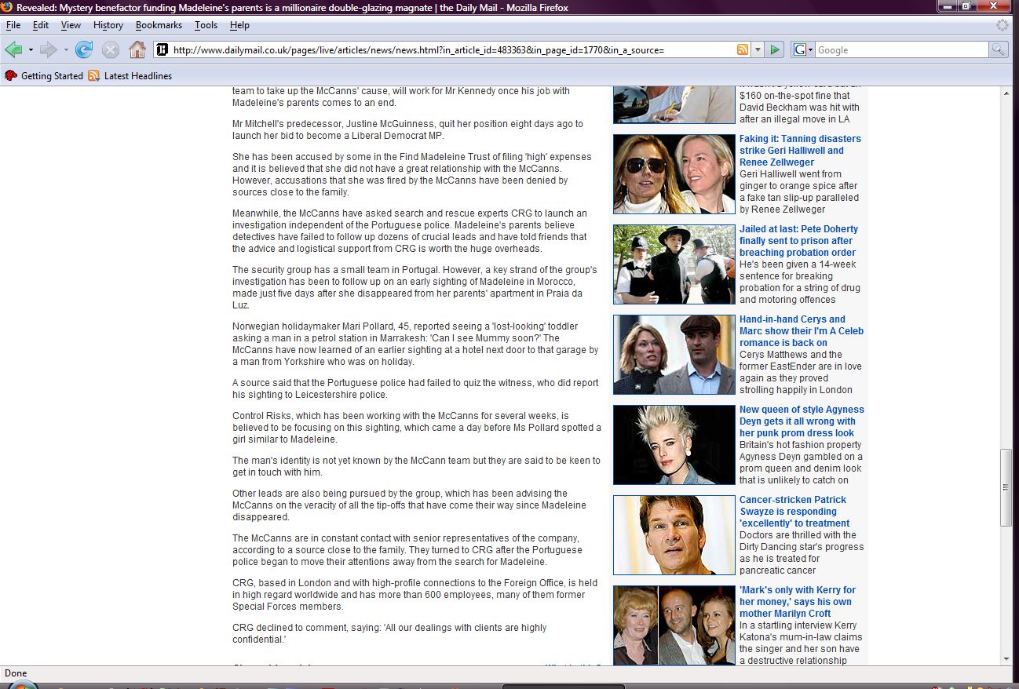This screenshot has width=1019, height=689.
Task: Click in the Google search field
Action: (x=900, y=50)
